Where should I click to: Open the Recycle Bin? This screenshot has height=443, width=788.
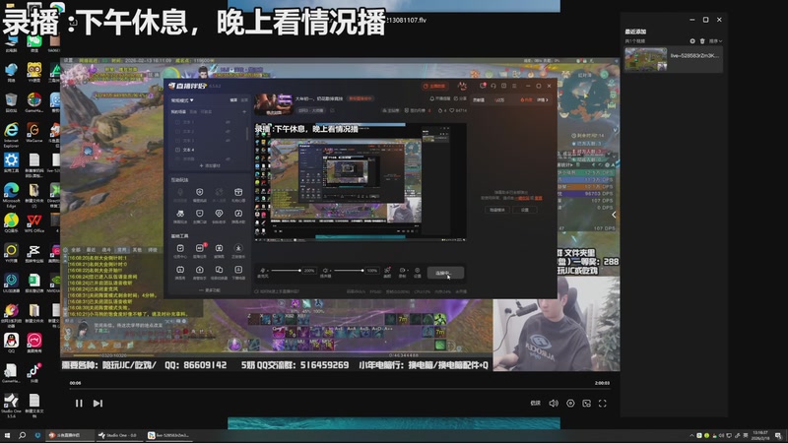pos(11,102)
